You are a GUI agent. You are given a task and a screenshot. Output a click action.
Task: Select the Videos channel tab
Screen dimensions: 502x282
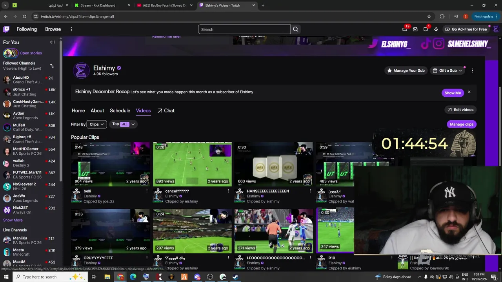pyautogui.click(x=143, y=110)
